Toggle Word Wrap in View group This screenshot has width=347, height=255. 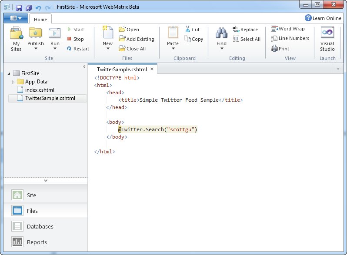(288, 29)
